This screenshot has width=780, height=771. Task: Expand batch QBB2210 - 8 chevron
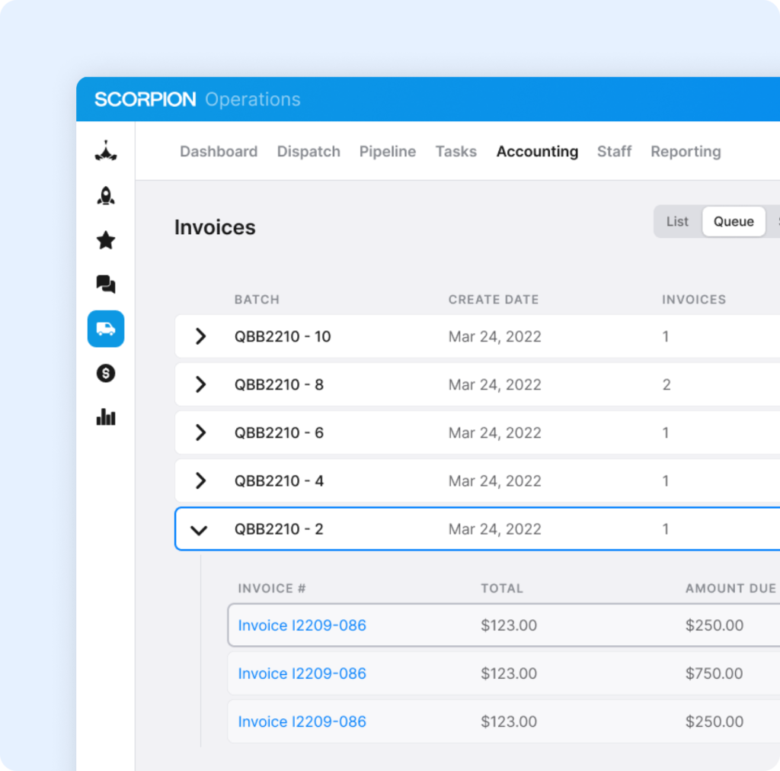point(200,384)
